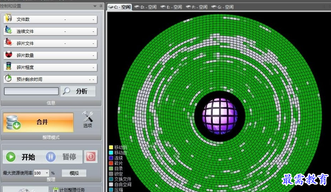The image size is (331, 192).
Task: Click the red stop button
Action: click(x=91, y=157)
